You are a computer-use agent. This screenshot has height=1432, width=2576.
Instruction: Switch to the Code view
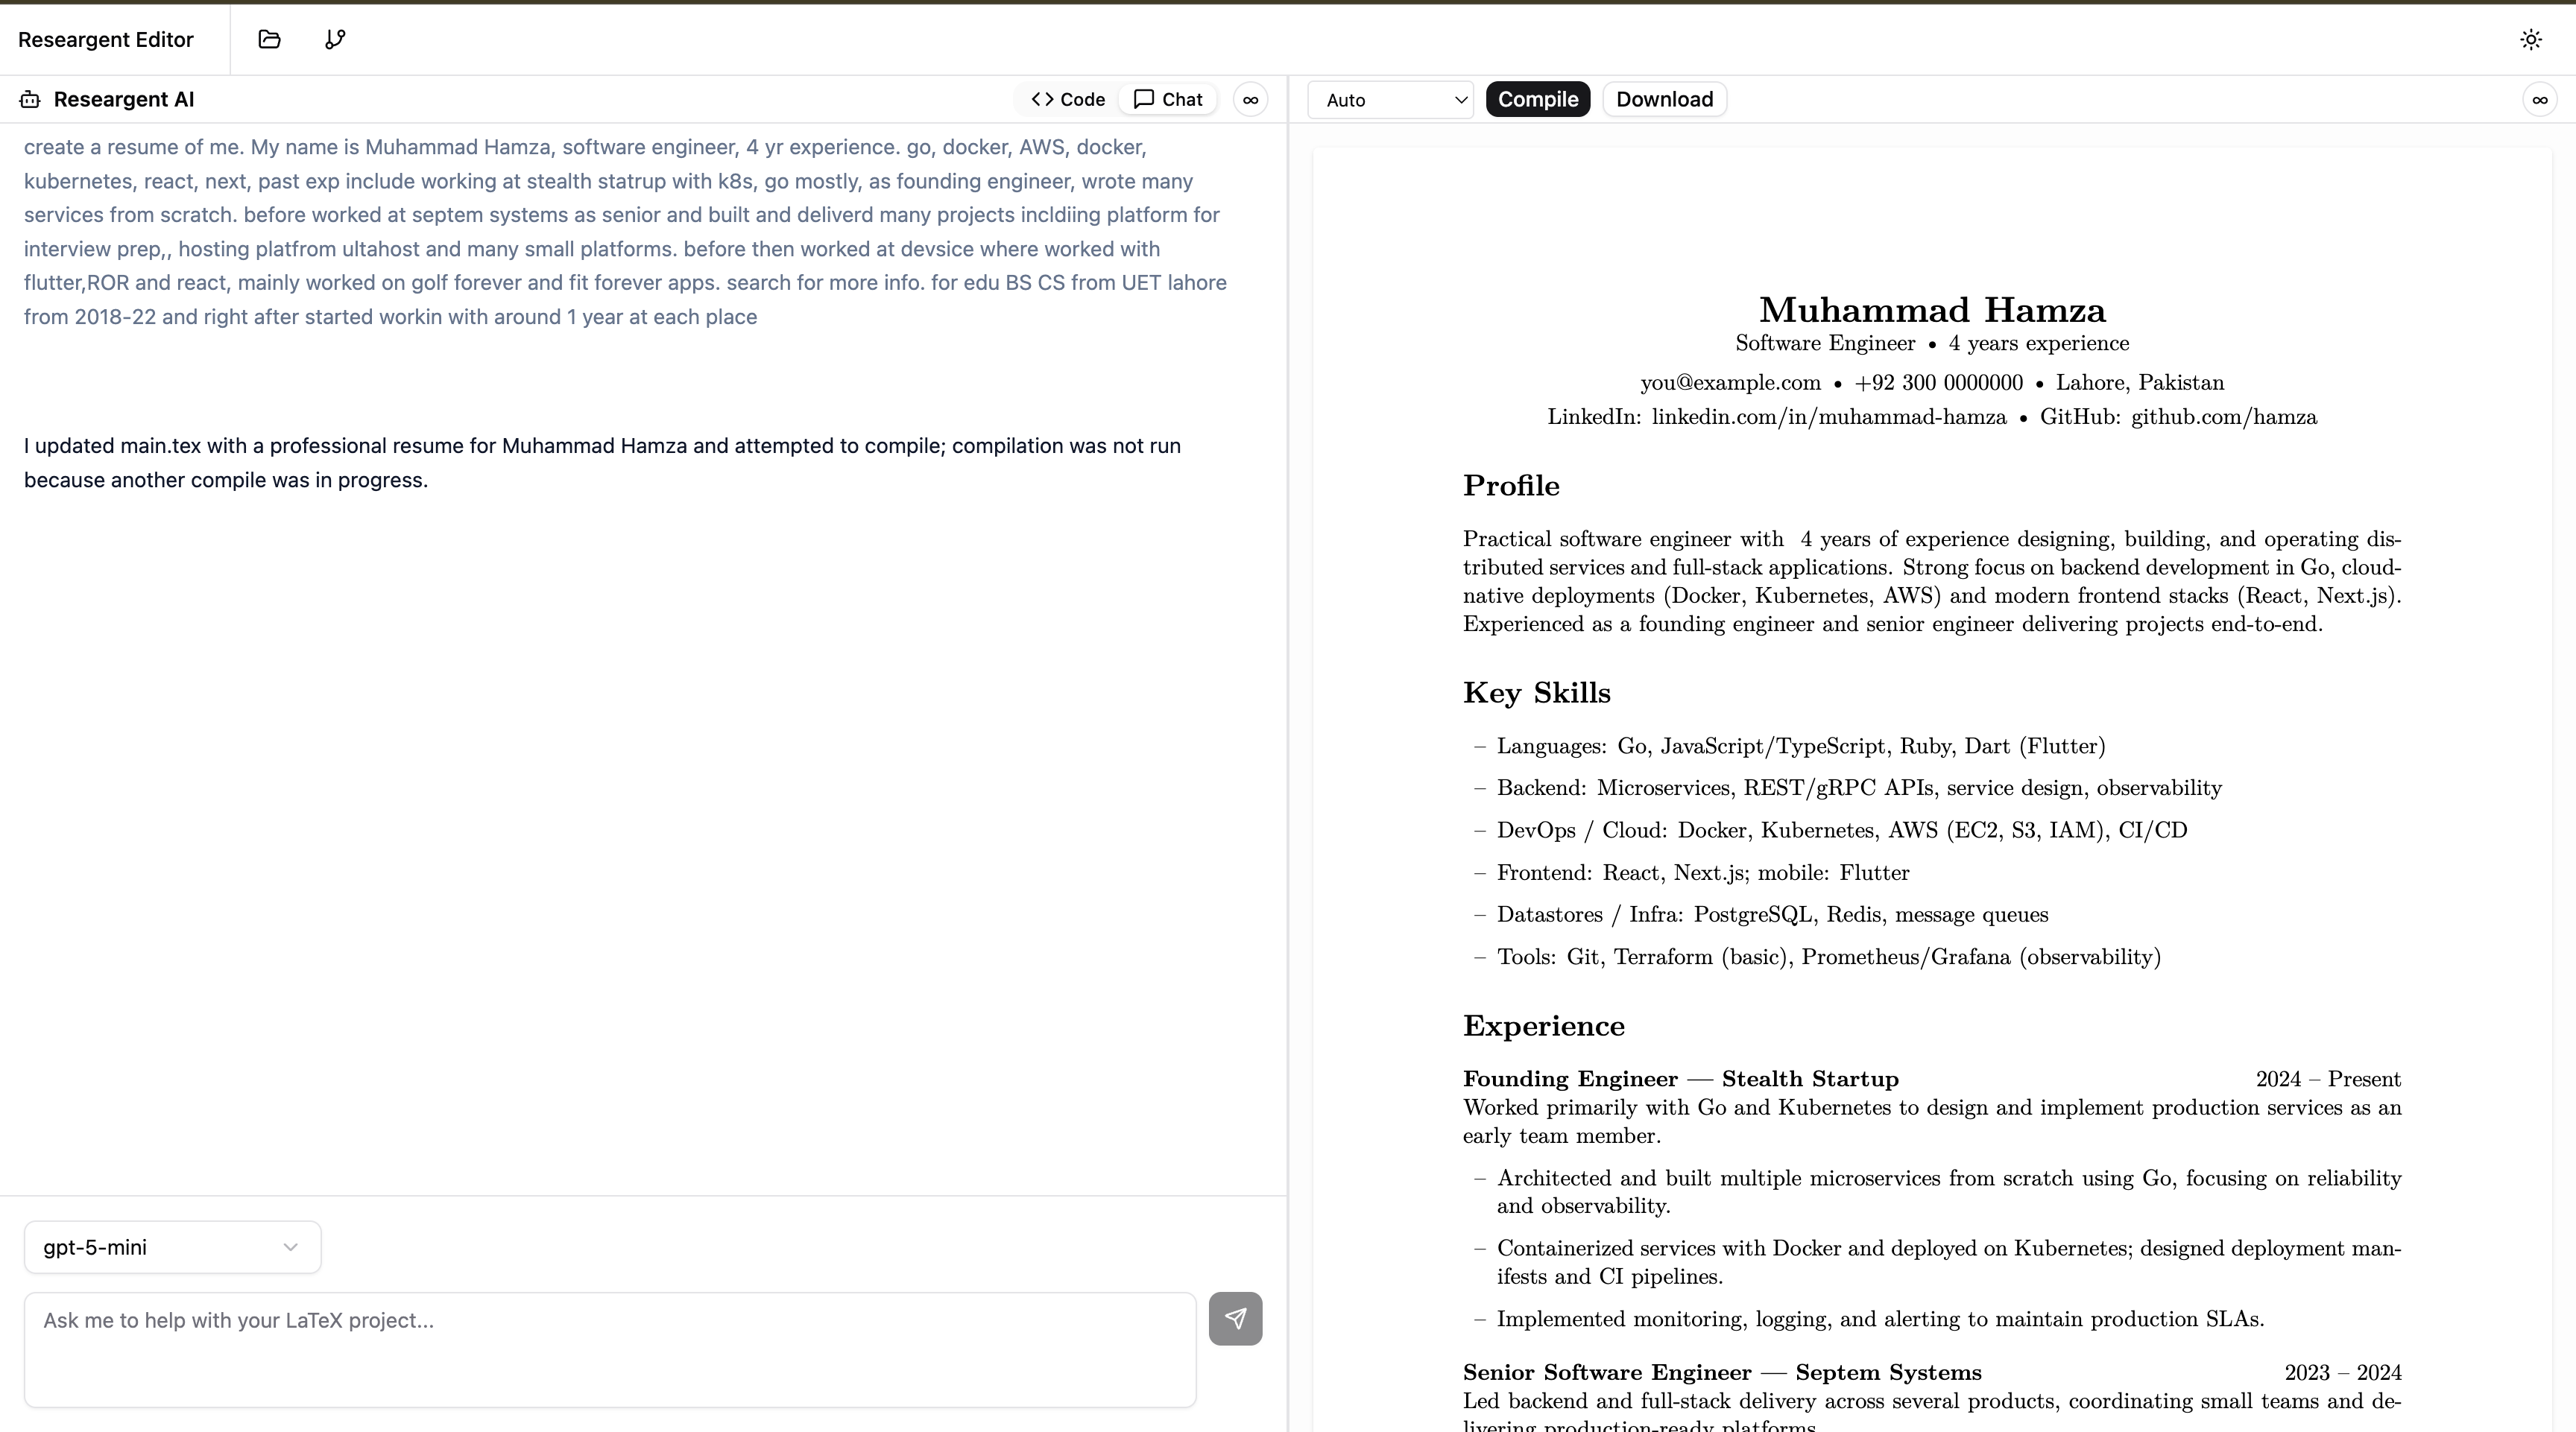pyautogui.click(x=1068, y=100)
